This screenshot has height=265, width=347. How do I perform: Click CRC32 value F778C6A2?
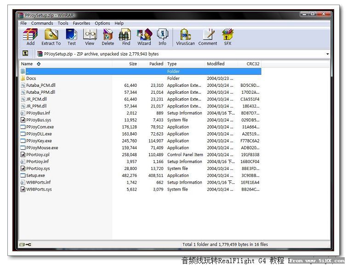250,141
